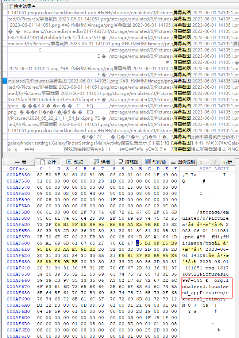Screen dimensions: 239x338
Task: Open the 时间轴 timeline tab
Action: coord(155,162)
